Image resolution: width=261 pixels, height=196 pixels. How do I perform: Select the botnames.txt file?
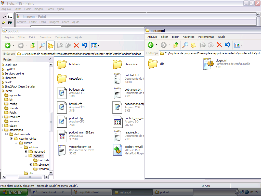(128, 93)
